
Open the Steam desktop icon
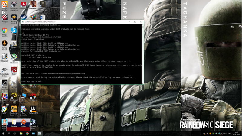24,17
